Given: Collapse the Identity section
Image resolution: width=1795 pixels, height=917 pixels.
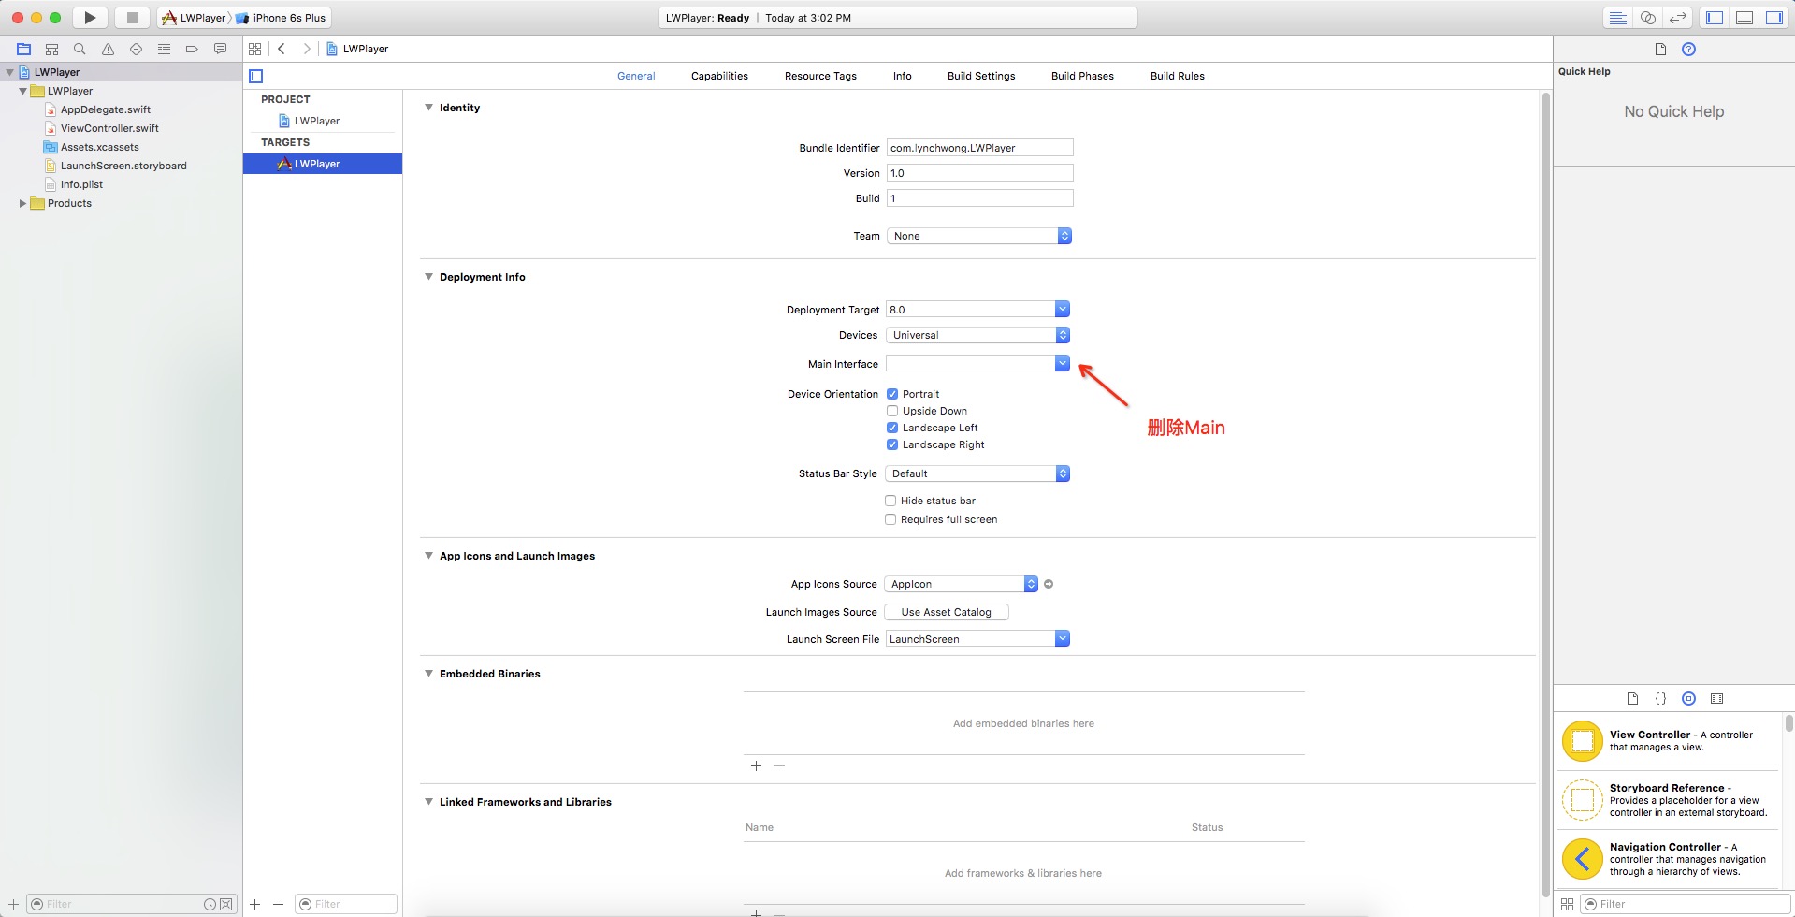Looking at the screenshot, I should tap(428, 108).
